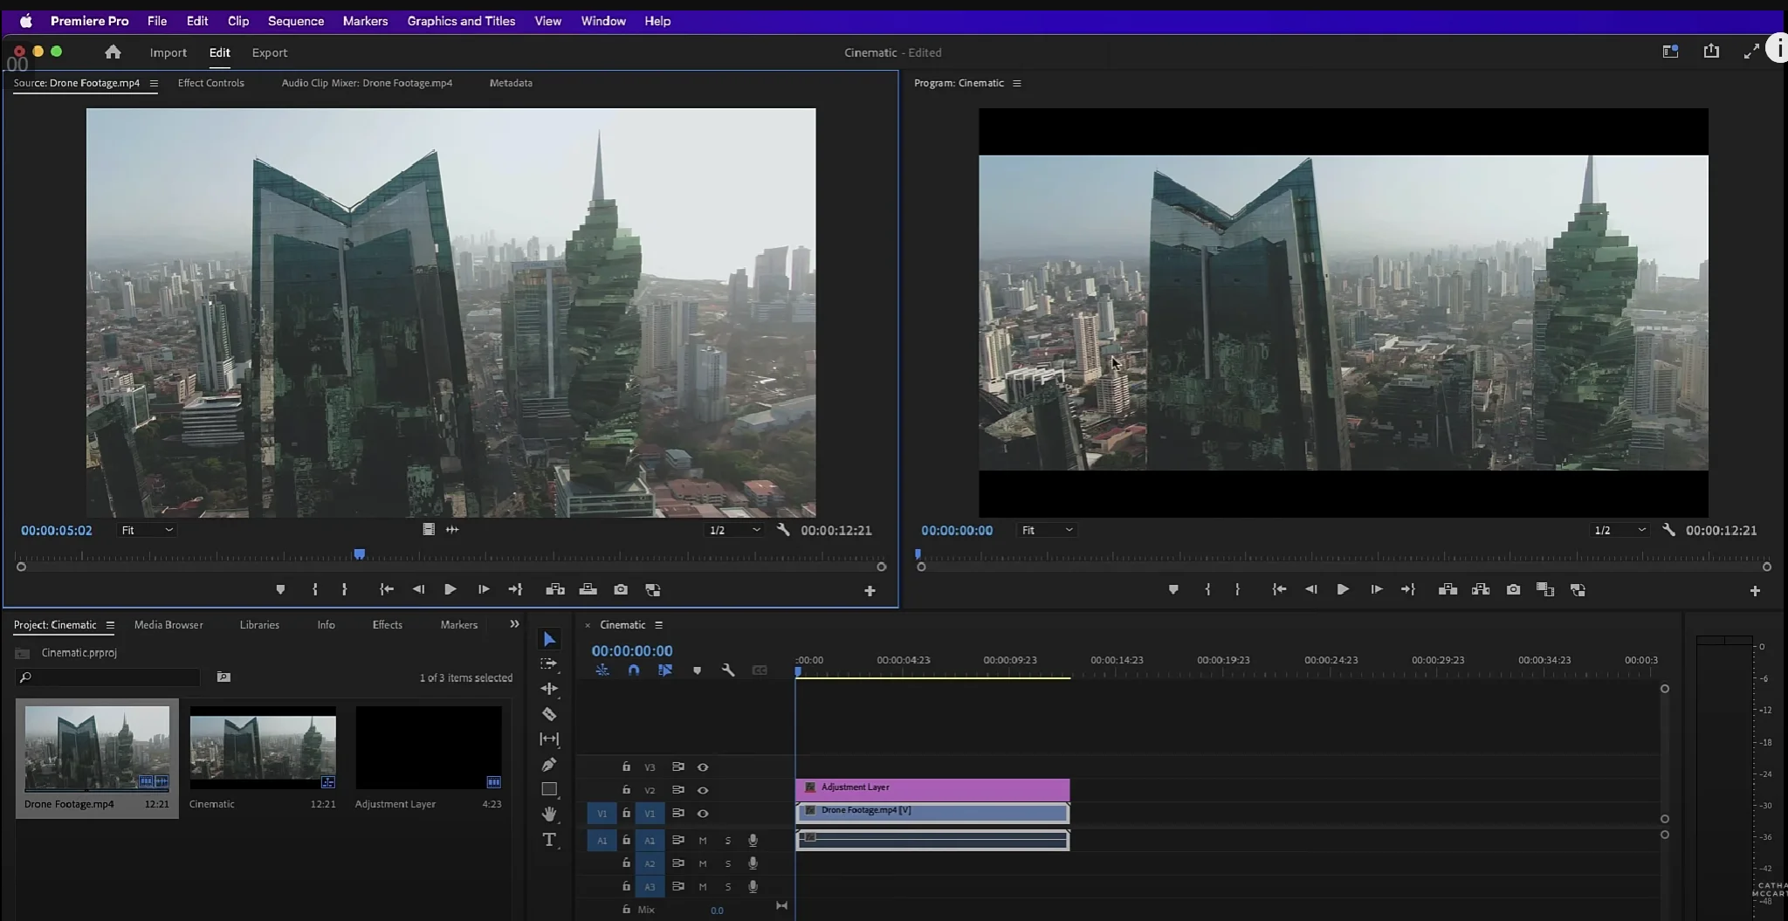Viewport: 1788px width, 921px height.
Task: Select the Razor tool in toolbar
Action: click(549, 714)
